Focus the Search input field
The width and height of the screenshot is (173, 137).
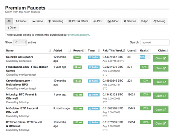(x=155, y=42)
